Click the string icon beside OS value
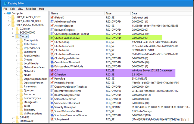Image resolution: width=194 pixels, height=124 pixels. [52, 70]
